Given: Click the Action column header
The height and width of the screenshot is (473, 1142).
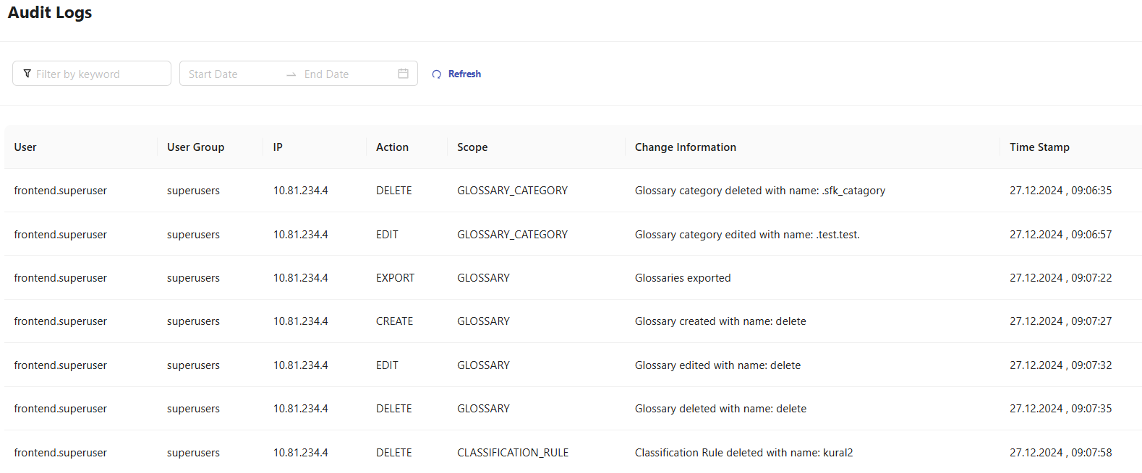Looking at the screenshot, I should pos(392,147).
